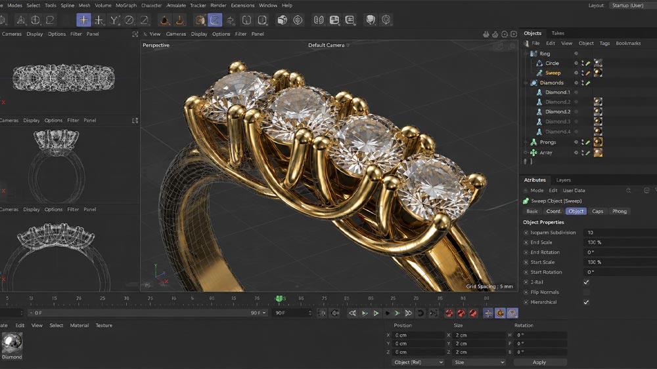Viewport: 657px width, 369px height.
Task: Open the Caps tab in Attributes
Action: 597,212
